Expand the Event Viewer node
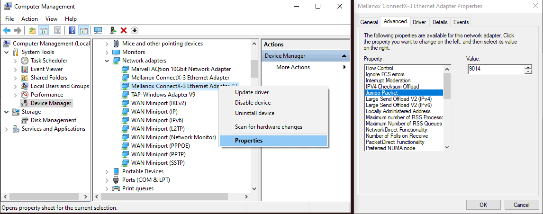 [16, 69]
